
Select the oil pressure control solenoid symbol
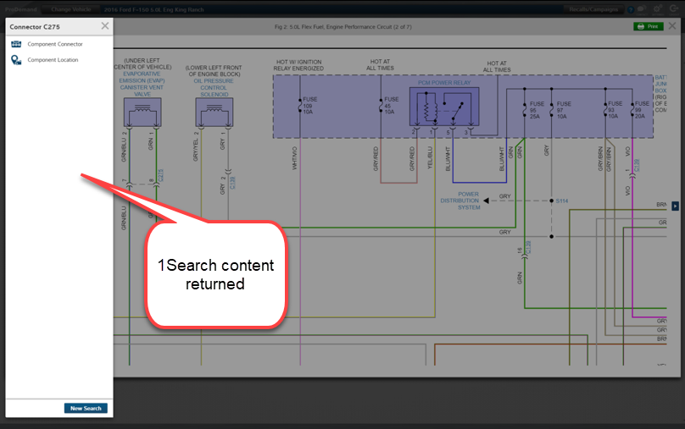(x=214, y=111)
